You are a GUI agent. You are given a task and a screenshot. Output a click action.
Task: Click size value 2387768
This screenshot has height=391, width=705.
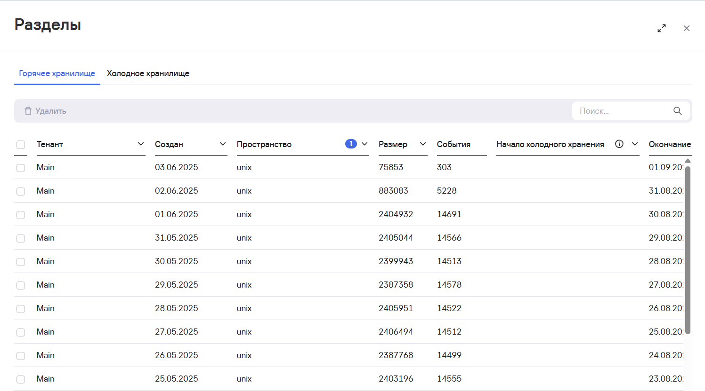coord(396,355)
